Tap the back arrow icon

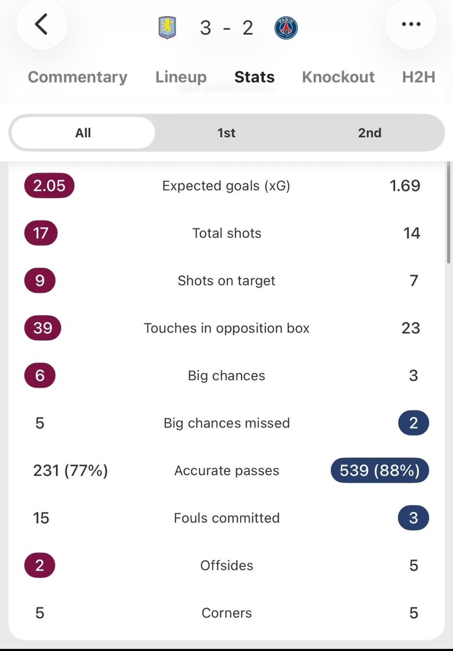[42, 24]
